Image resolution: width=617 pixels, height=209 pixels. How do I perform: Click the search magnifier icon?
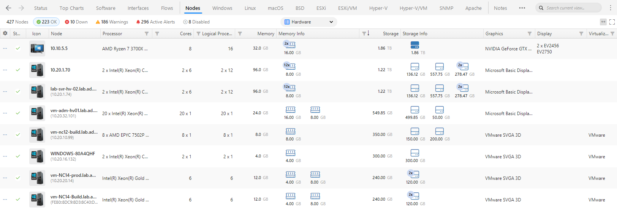(541, 8)
